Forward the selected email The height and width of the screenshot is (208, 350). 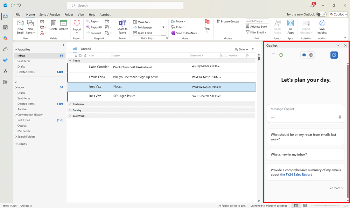coord(93,33)
